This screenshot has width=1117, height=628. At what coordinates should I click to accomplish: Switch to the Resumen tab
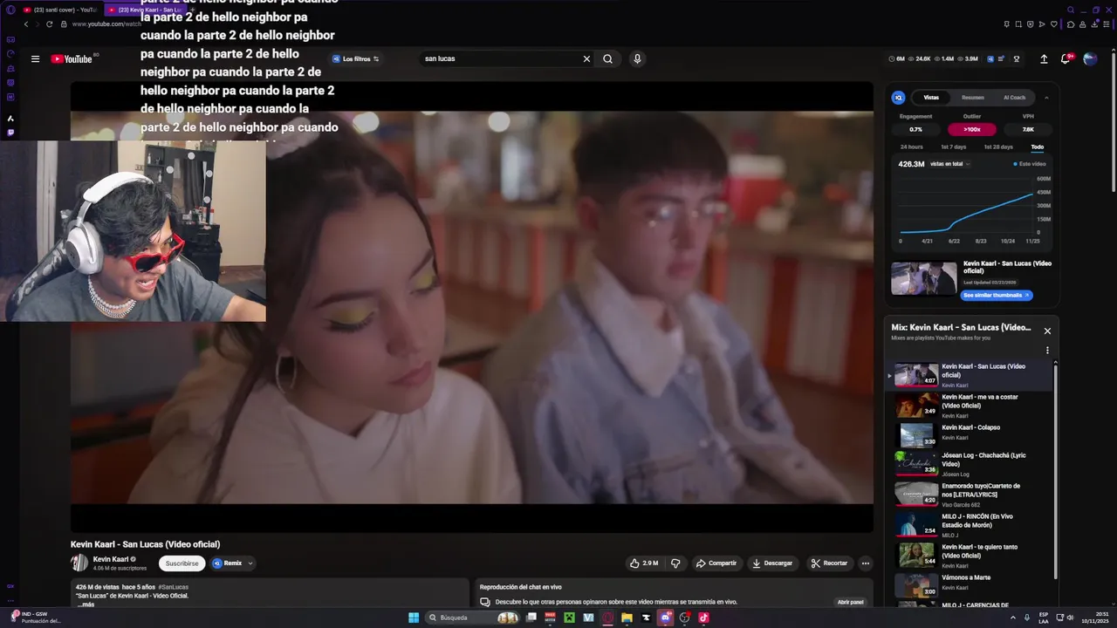coord(973,98)
